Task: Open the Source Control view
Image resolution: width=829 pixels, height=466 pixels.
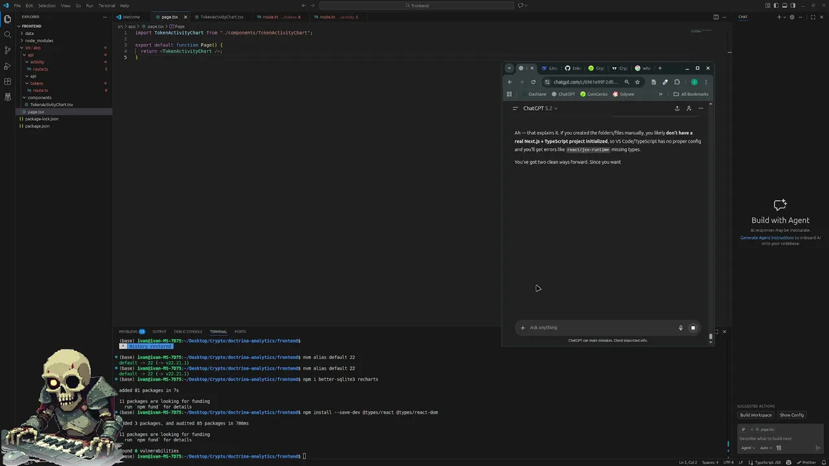Action: coord(7,50)
